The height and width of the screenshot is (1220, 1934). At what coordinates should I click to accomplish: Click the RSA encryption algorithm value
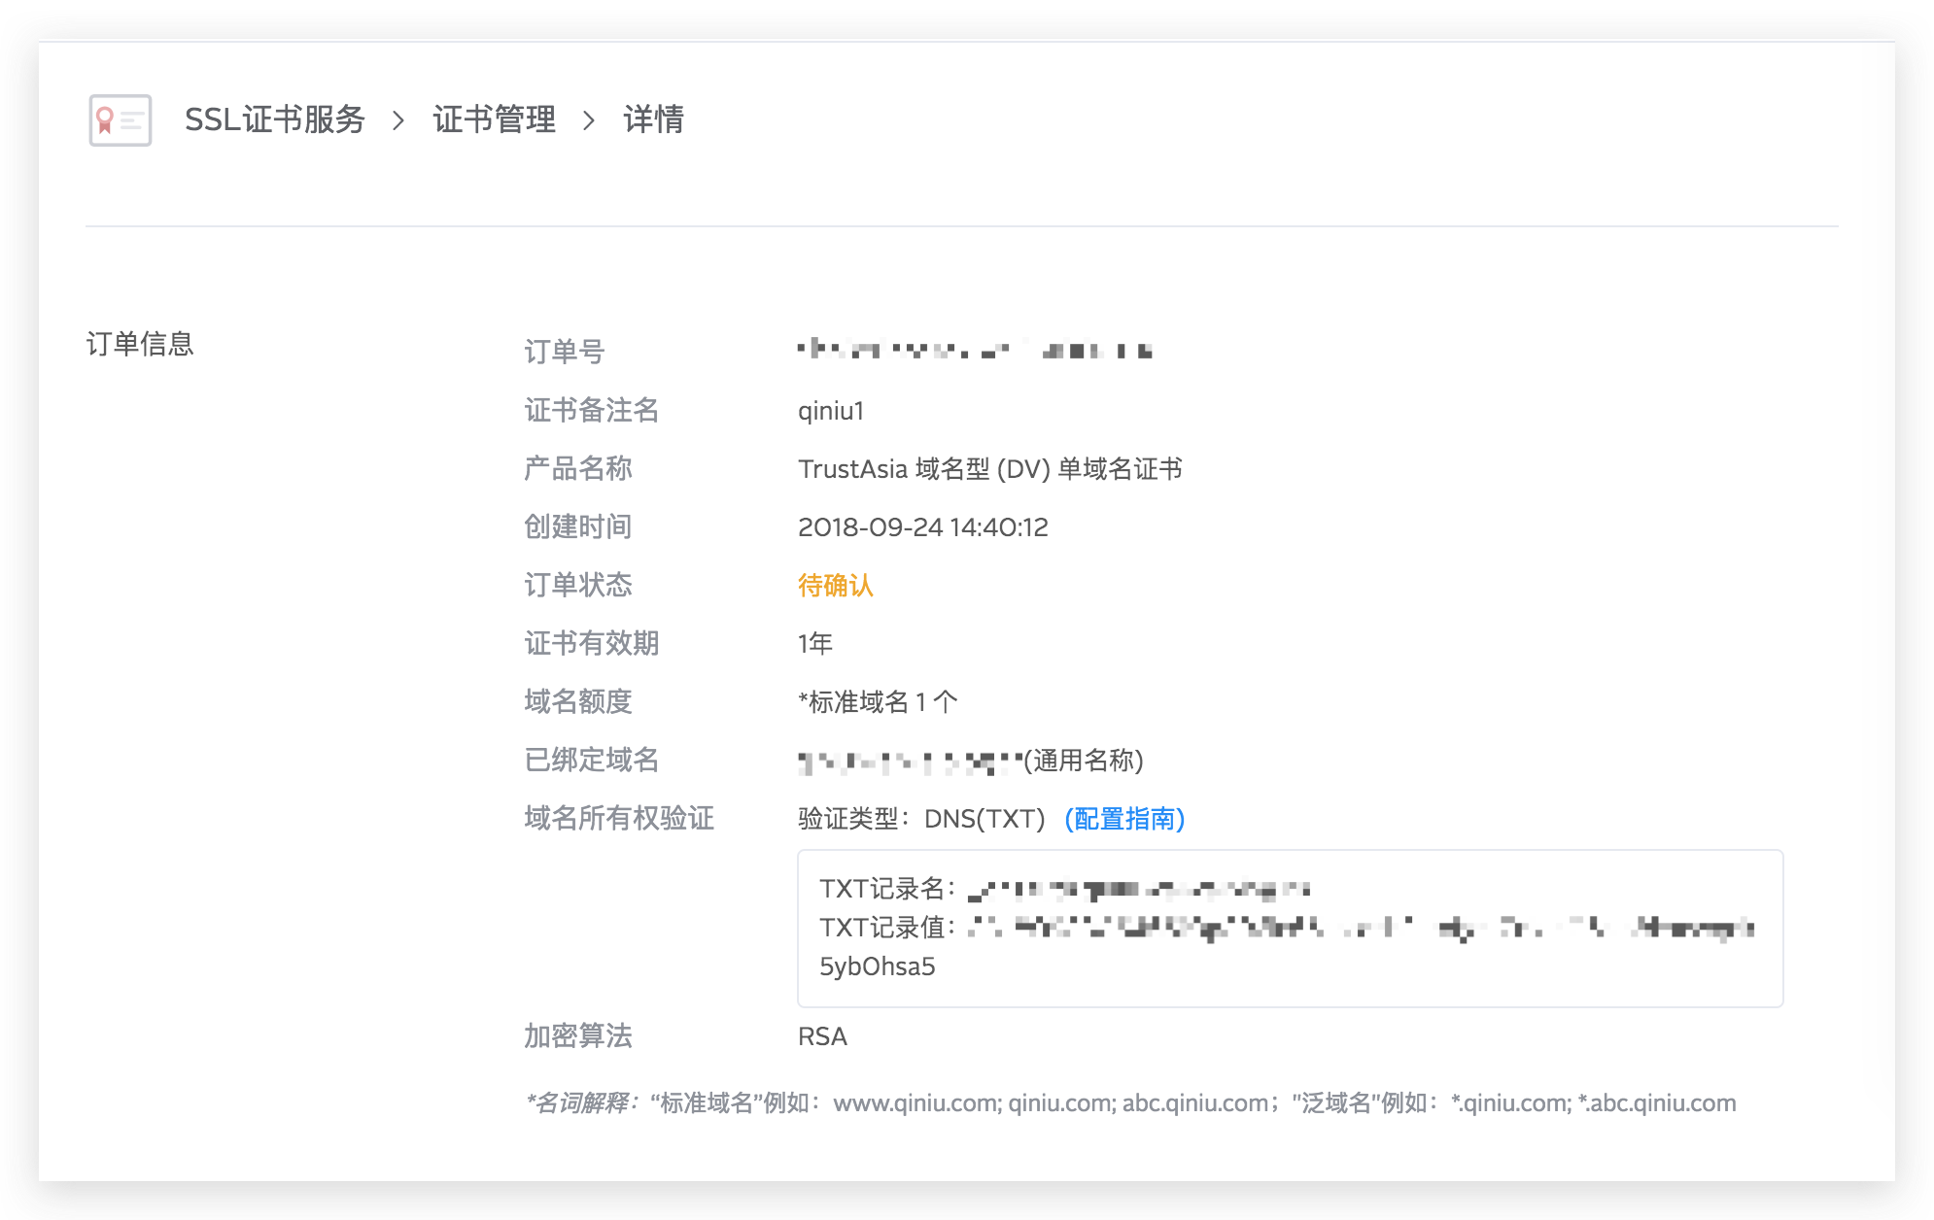pos(822,1036)
